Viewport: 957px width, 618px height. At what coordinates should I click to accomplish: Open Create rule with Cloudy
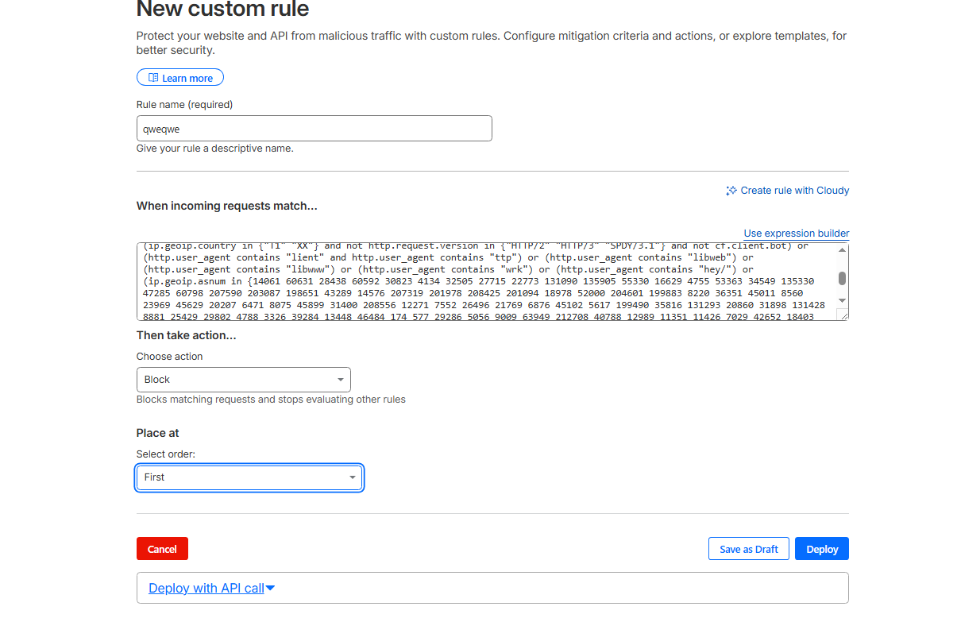(x=788, y=191)
